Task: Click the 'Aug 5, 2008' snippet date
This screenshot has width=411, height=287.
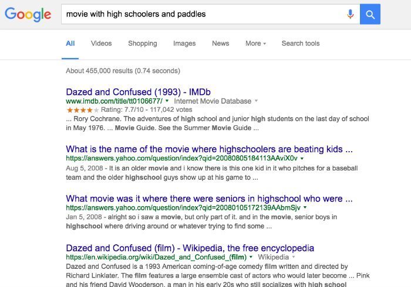Action: 85,168
